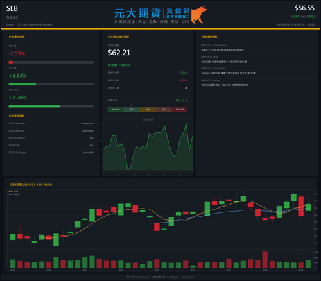Viewport: 321px width, 281px height.
Task: Click the MA5 legend line marker
Action: 11,192
